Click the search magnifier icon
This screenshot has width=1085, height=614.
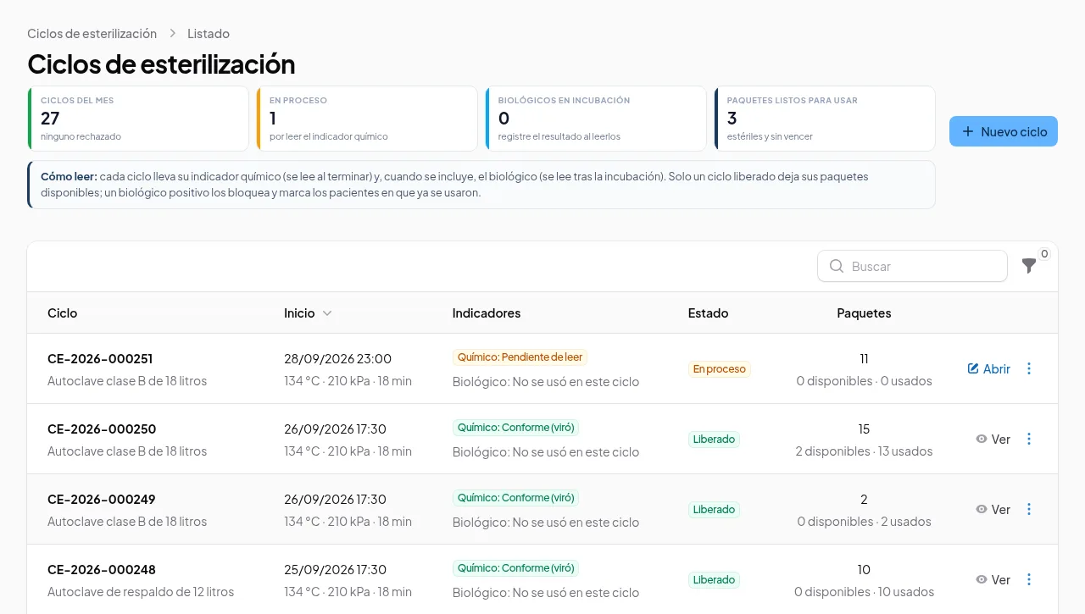click(x=837, y=266)
